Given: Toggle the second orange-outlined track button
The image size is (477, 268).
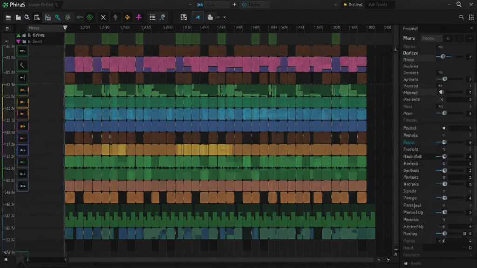Looking at the screenshot, I should pos(22,102).
